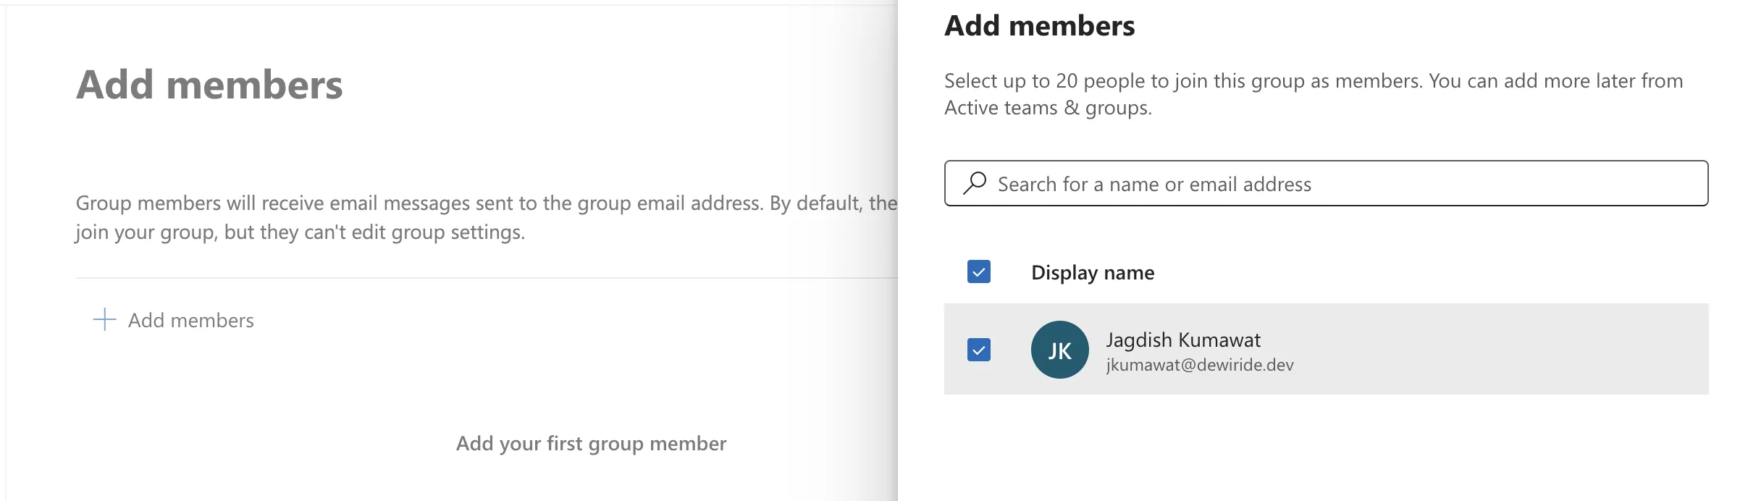The height and width of the screenshot is (501, 1748).
Task: Select the name Jagdish Kumawat
Action: tap(1183, 340)
